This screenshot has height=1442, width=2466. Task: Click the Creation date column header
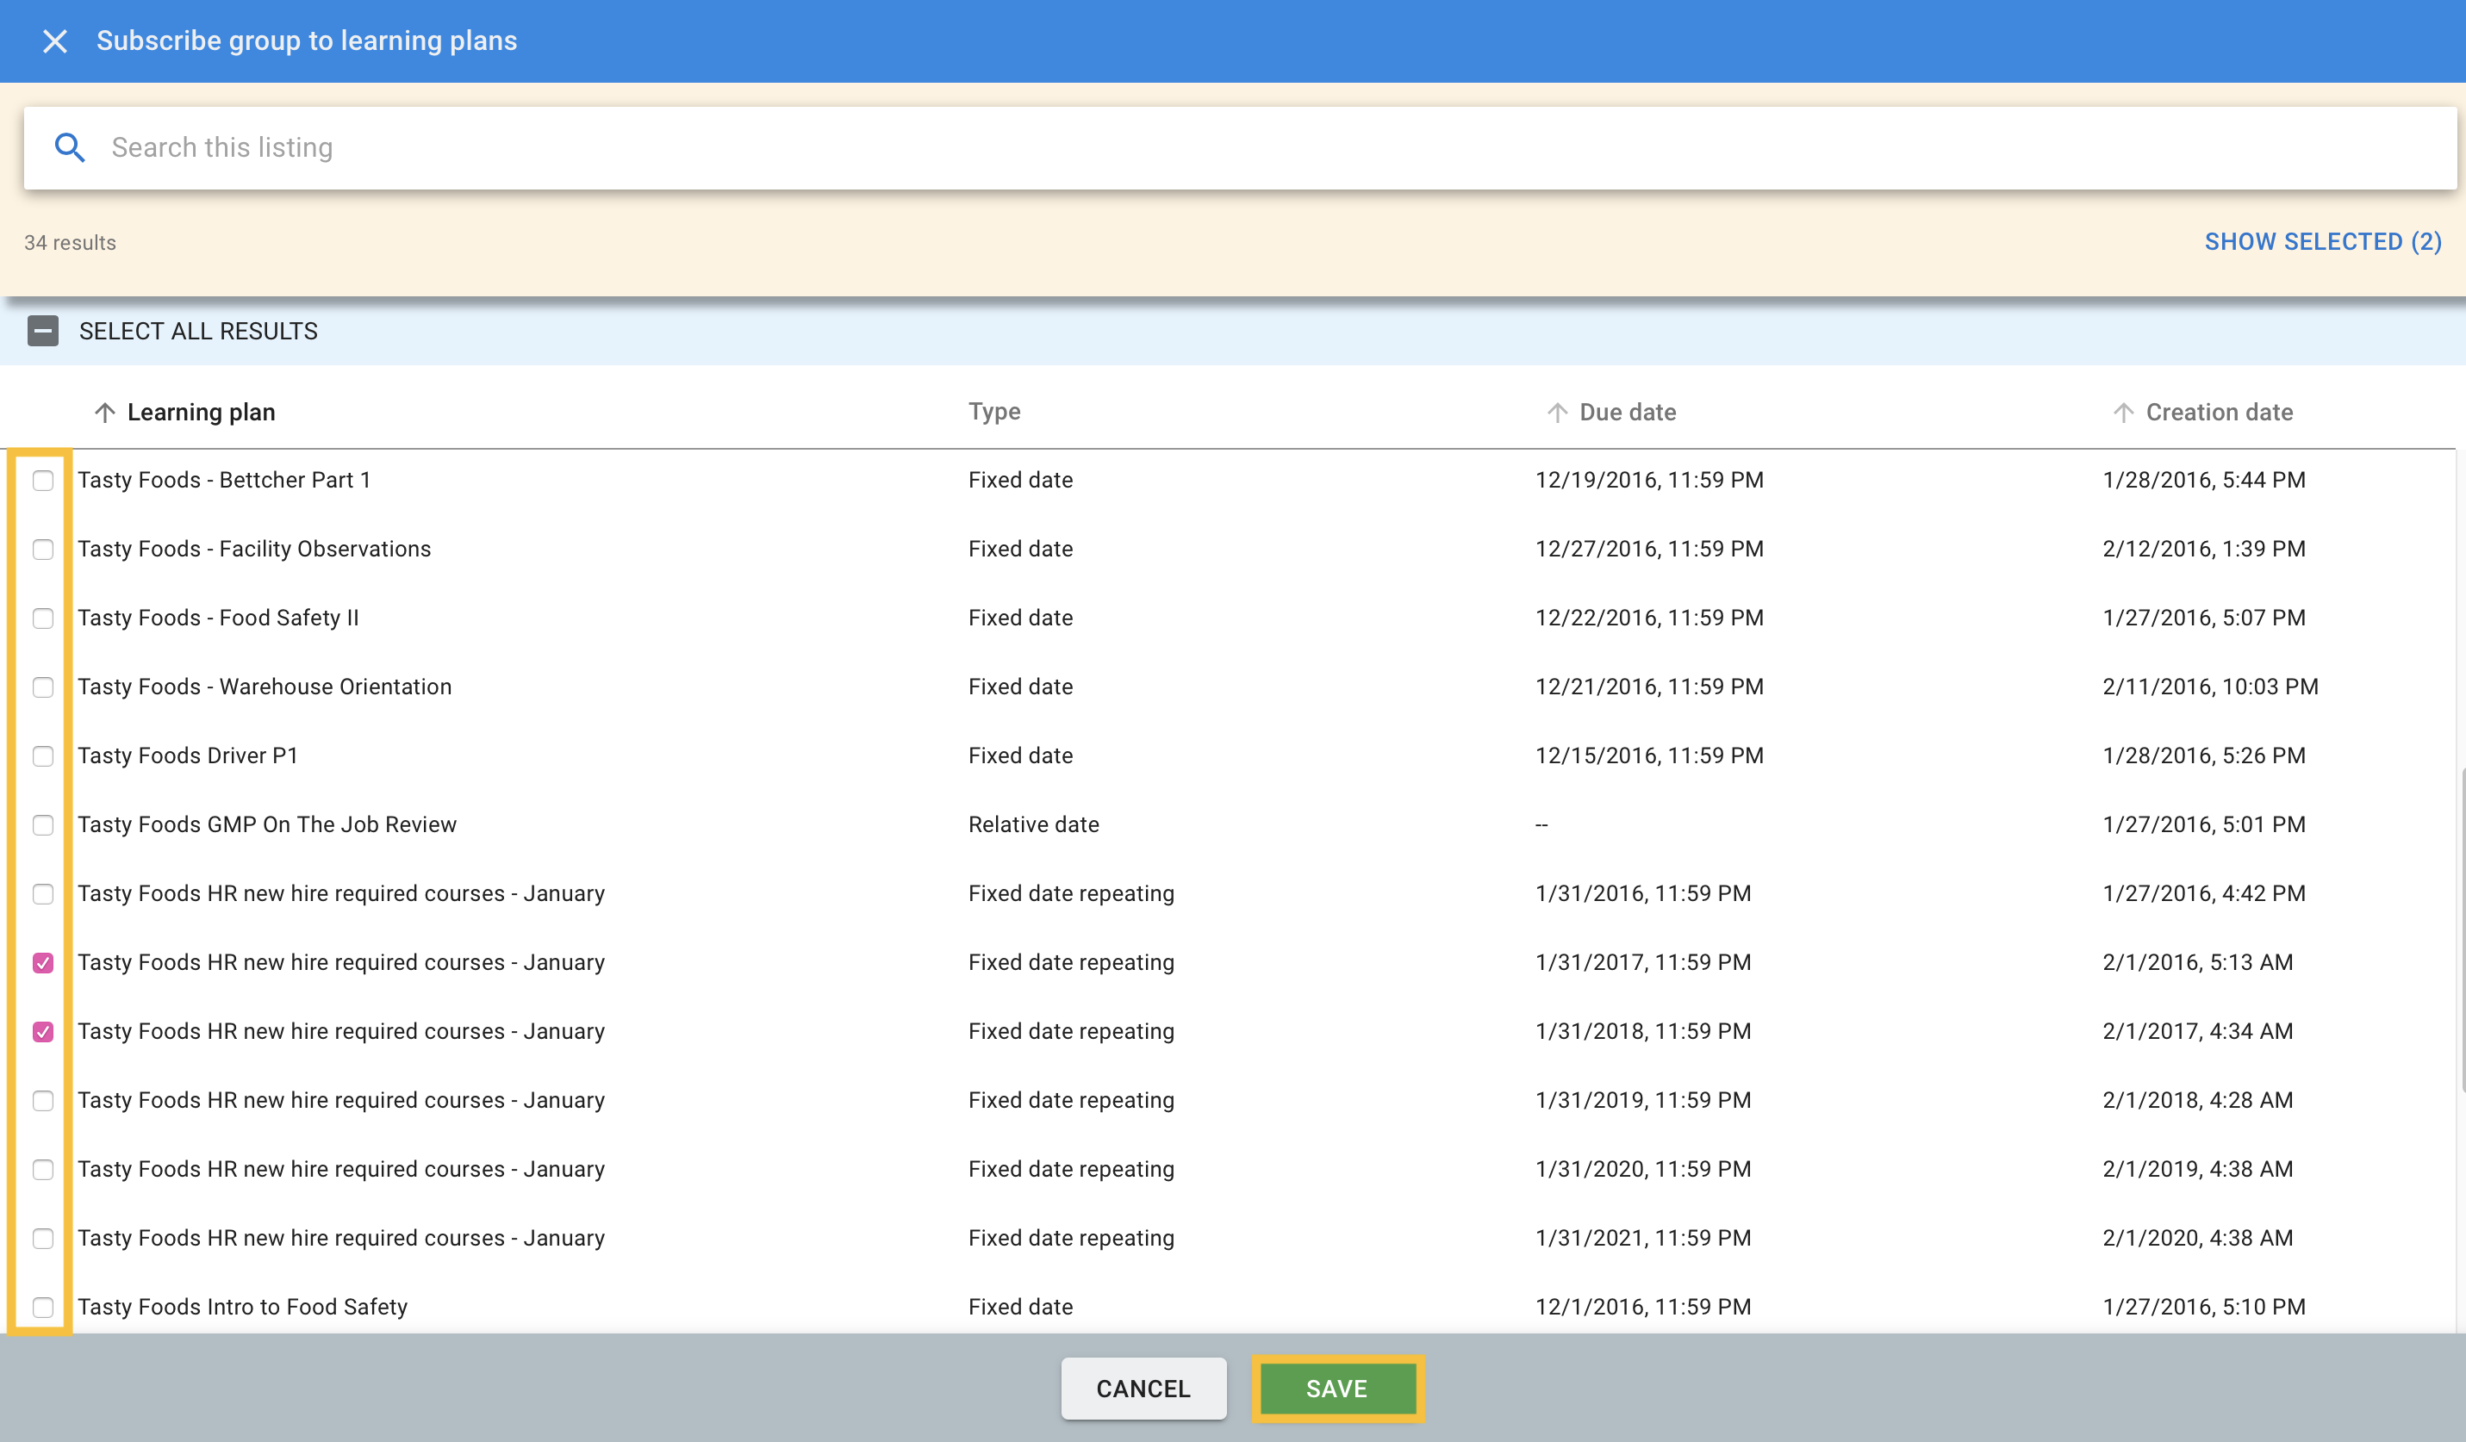click(2219, 412)
